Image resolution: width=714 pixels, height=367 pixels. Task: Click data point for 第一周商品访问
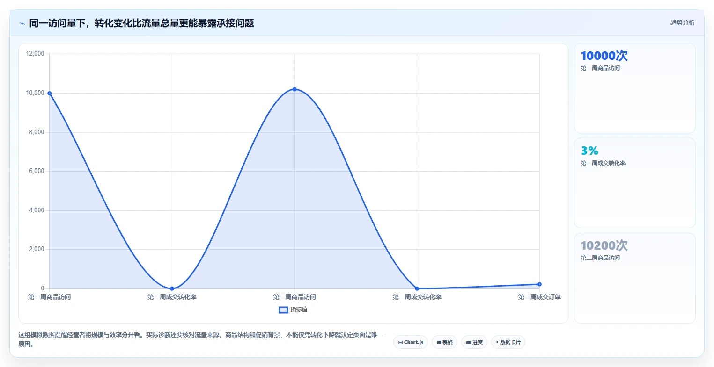[x=49, y=93]
